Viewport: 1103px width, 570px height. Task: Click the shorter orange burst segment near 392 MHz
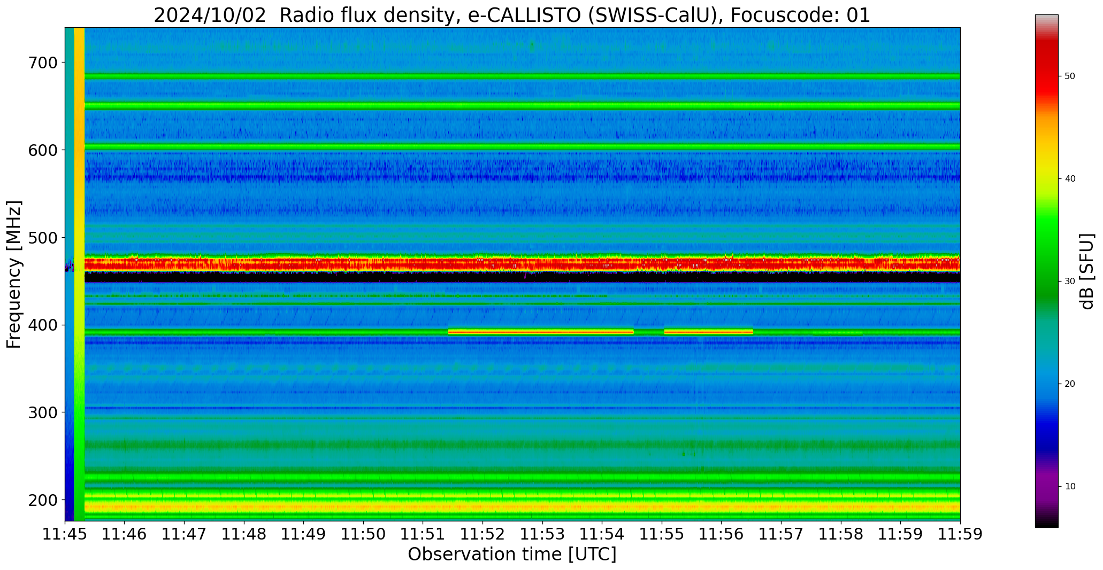[x=708, y=332]
